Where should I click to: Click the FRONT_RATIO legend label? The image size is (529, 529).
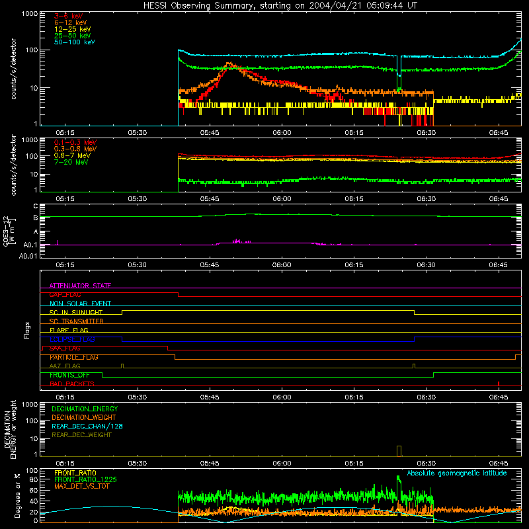(x=75, y=473)
